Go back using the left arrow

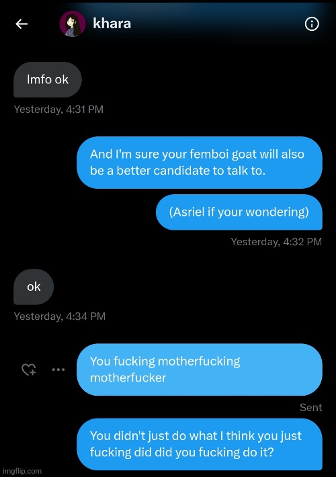(22, 24)
